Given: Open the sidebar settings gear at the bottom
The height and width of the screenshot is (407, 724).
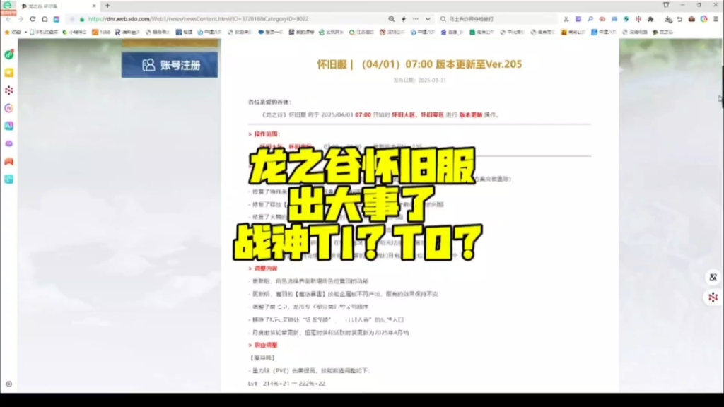Looking at the screenshot, I should 8,384.
